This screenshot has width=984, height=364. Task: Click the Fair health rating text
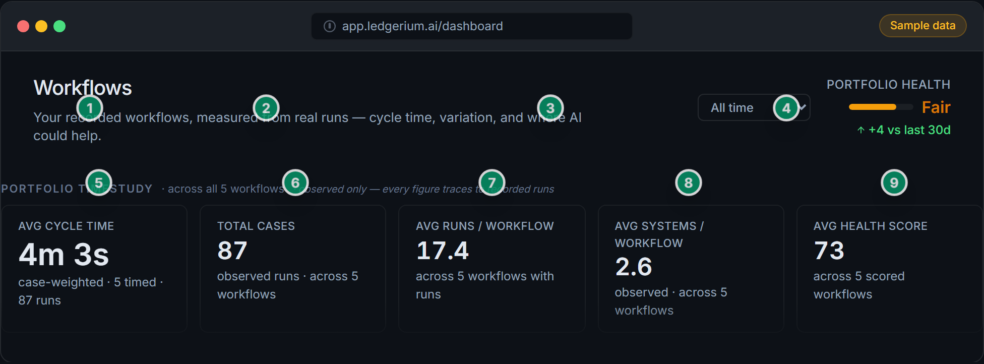(936, 107)
